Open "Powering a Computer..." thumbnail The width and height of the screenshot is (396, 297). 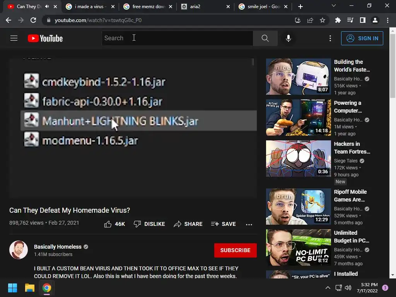(298, 118)
